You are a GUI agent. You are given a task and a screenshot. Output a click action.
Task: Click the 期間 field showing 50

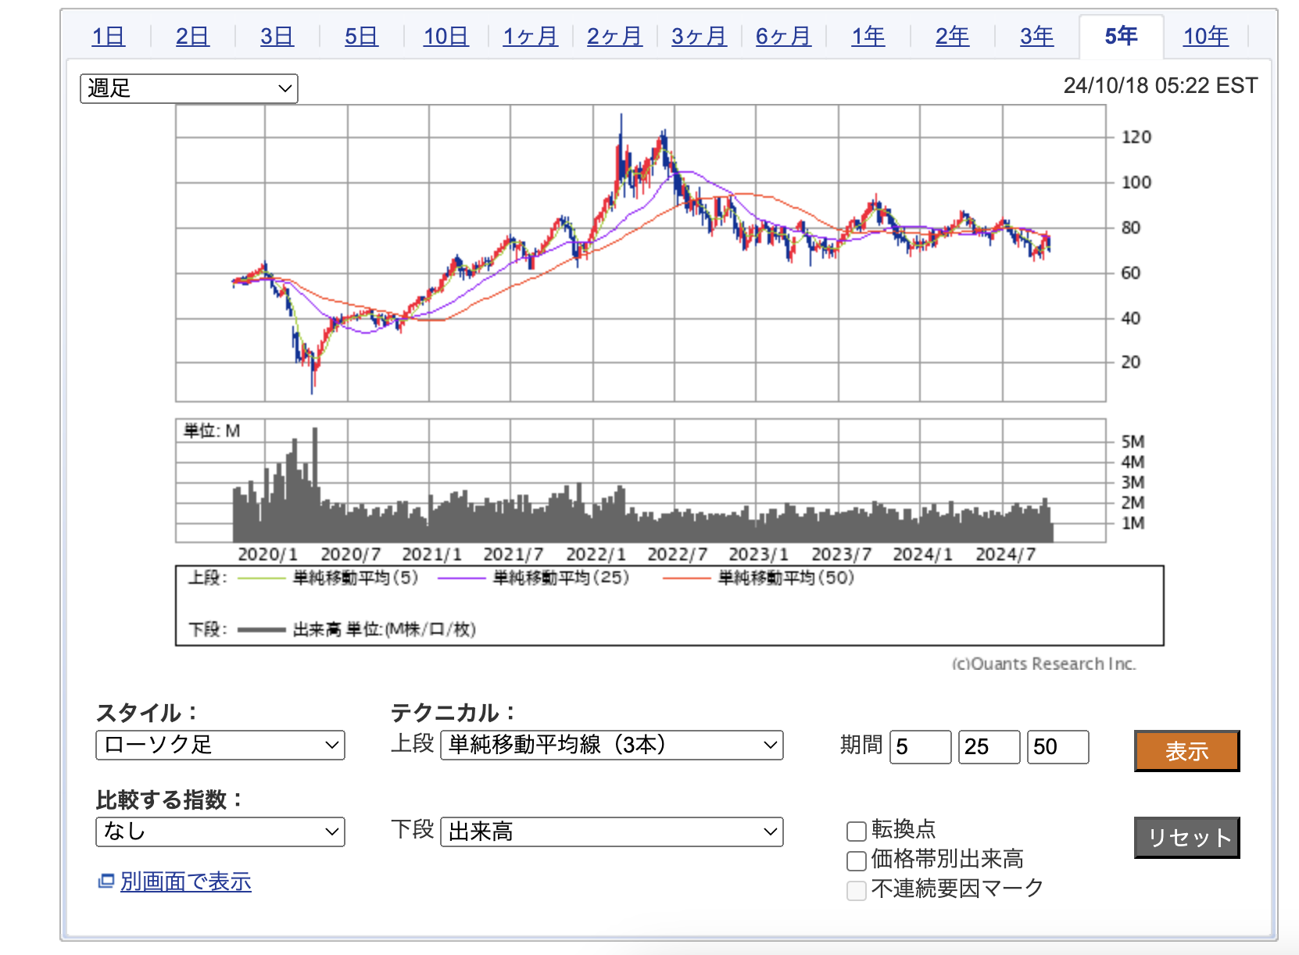point(1057,747)
